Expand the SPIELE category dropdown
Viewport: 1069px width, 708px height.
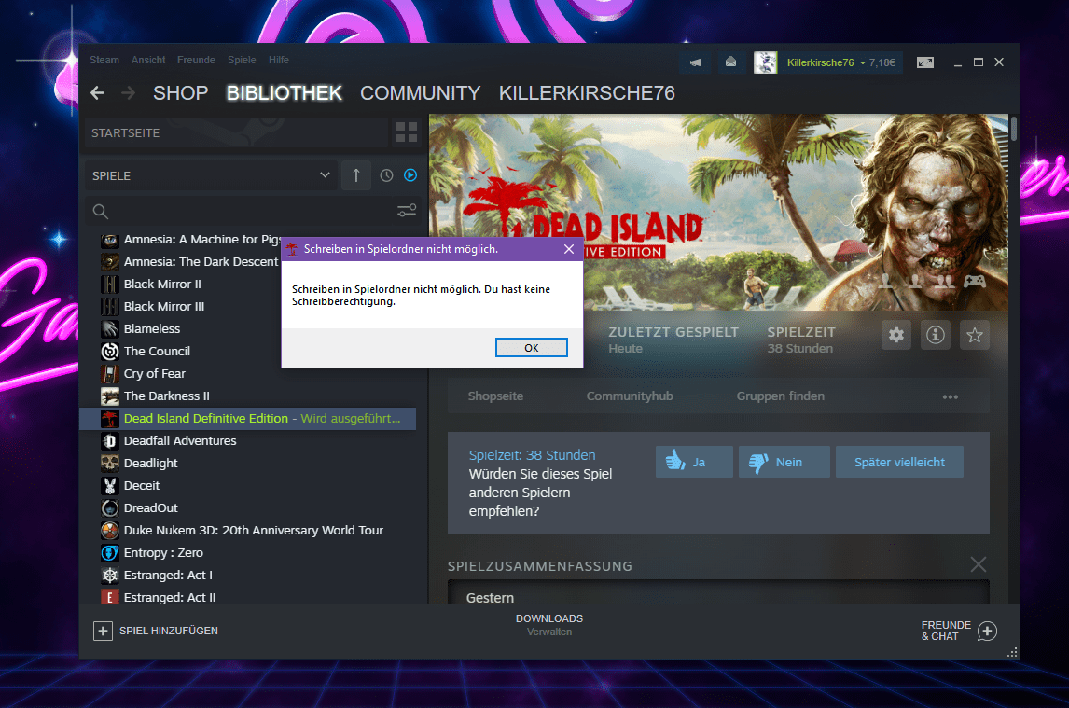coord(326,175)
